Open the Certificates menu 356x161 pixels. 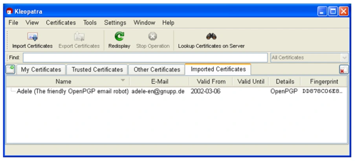(61, 23)
